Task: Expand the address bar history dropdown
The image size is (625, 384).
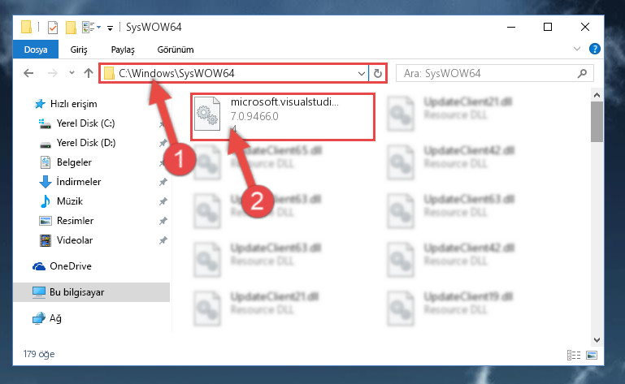Action: click(x=361, y=73)
